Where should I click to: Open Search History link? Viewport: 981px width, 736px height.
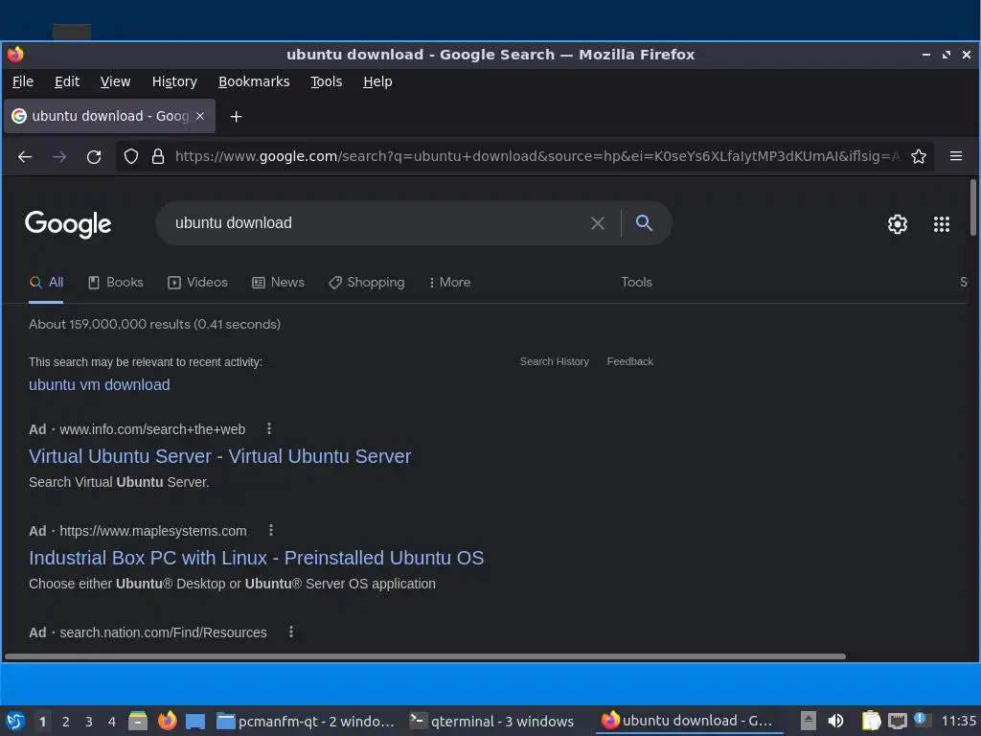(x=555, y=361)
